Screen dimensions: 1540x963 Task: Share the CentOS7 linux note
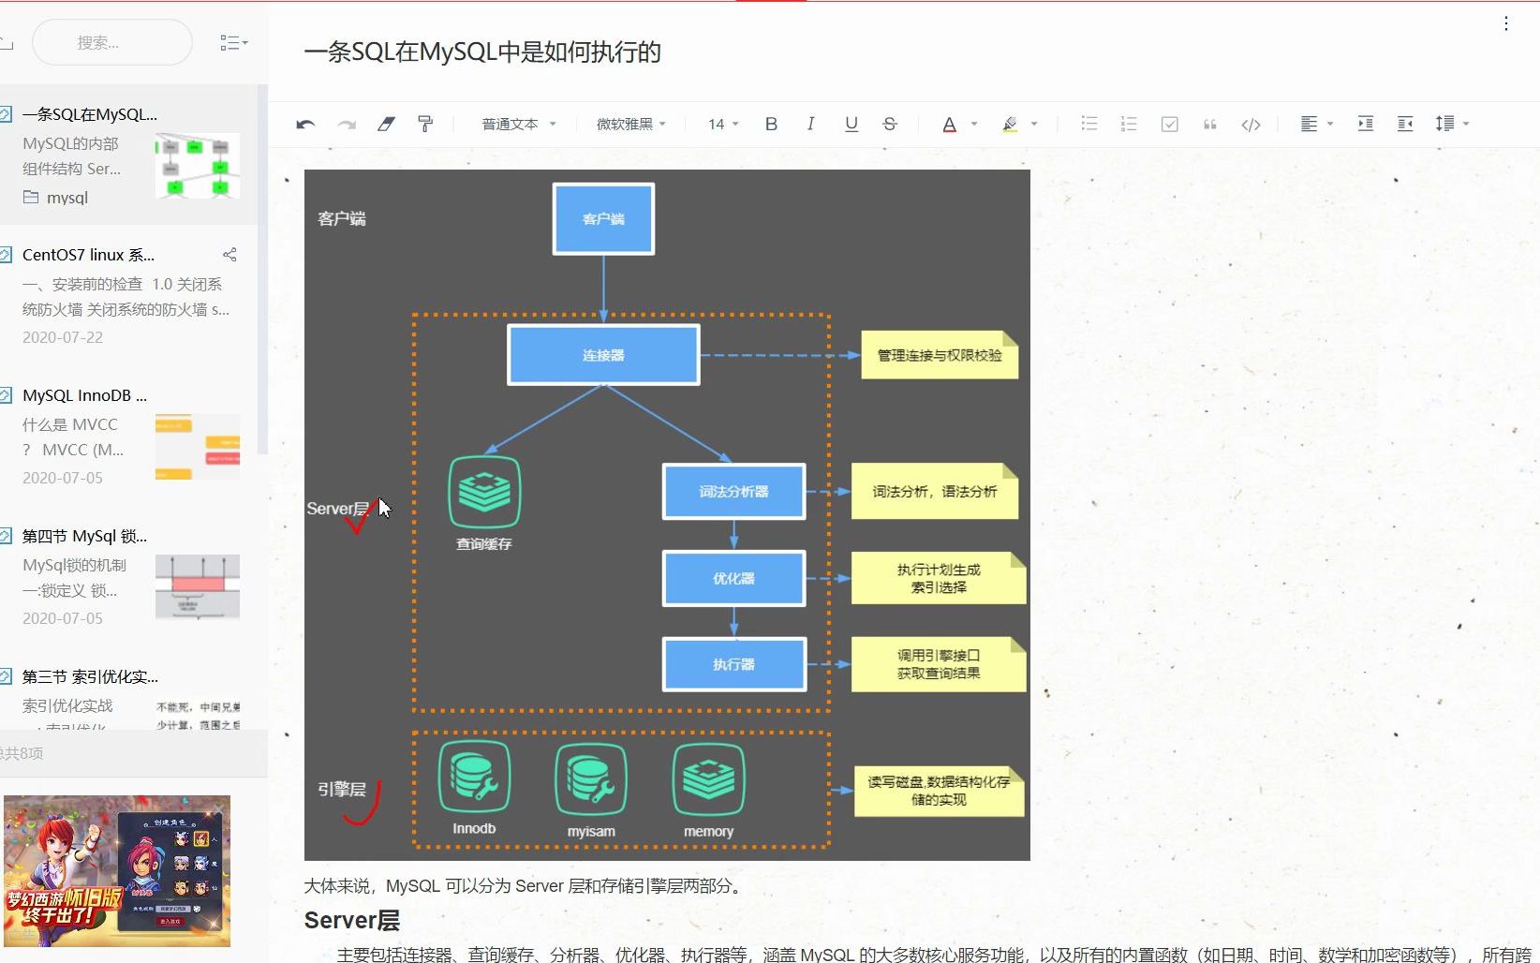click(x=230, y=254)
